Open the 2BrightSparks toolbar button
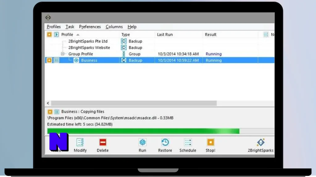The image size is (316, 177). [260, 145]
